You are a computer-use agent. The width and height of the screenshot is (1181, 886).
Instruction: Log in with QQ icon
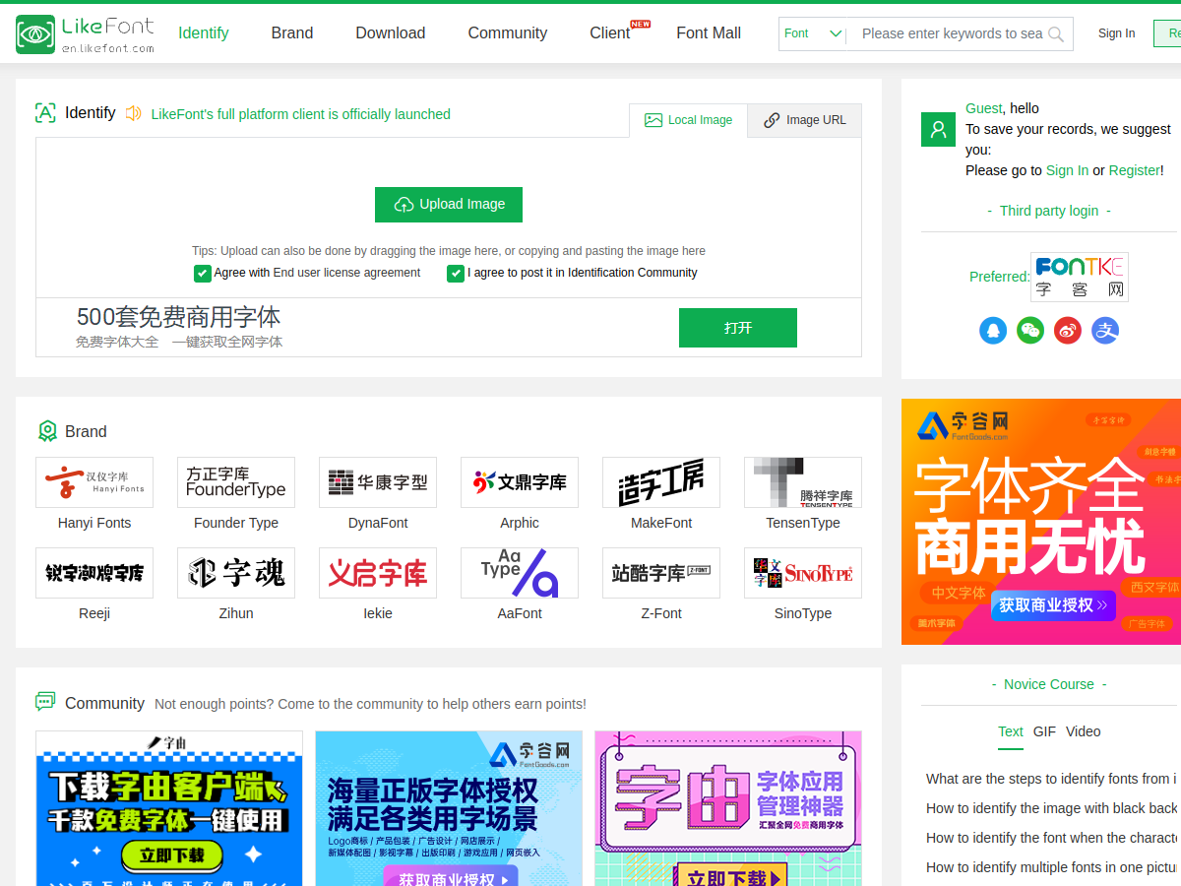coord(993,330)
